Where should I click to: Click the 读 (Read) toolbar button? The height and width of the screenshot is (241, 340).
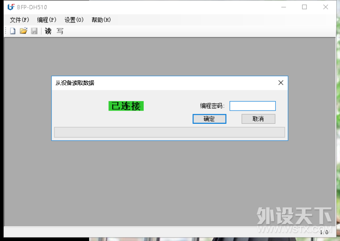coord(48,31)
